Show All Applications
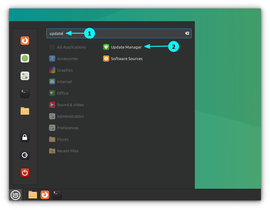The height and width of the screenshot is (210, 270). pos(71,47)
